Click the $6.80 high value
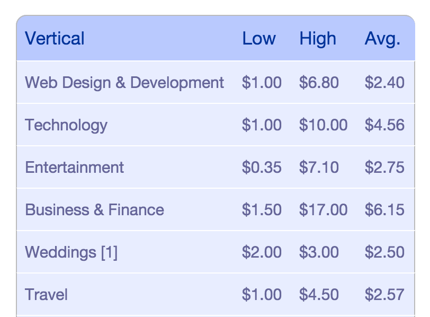The height and width of the screenshot is (317, 430). [319, 82]
